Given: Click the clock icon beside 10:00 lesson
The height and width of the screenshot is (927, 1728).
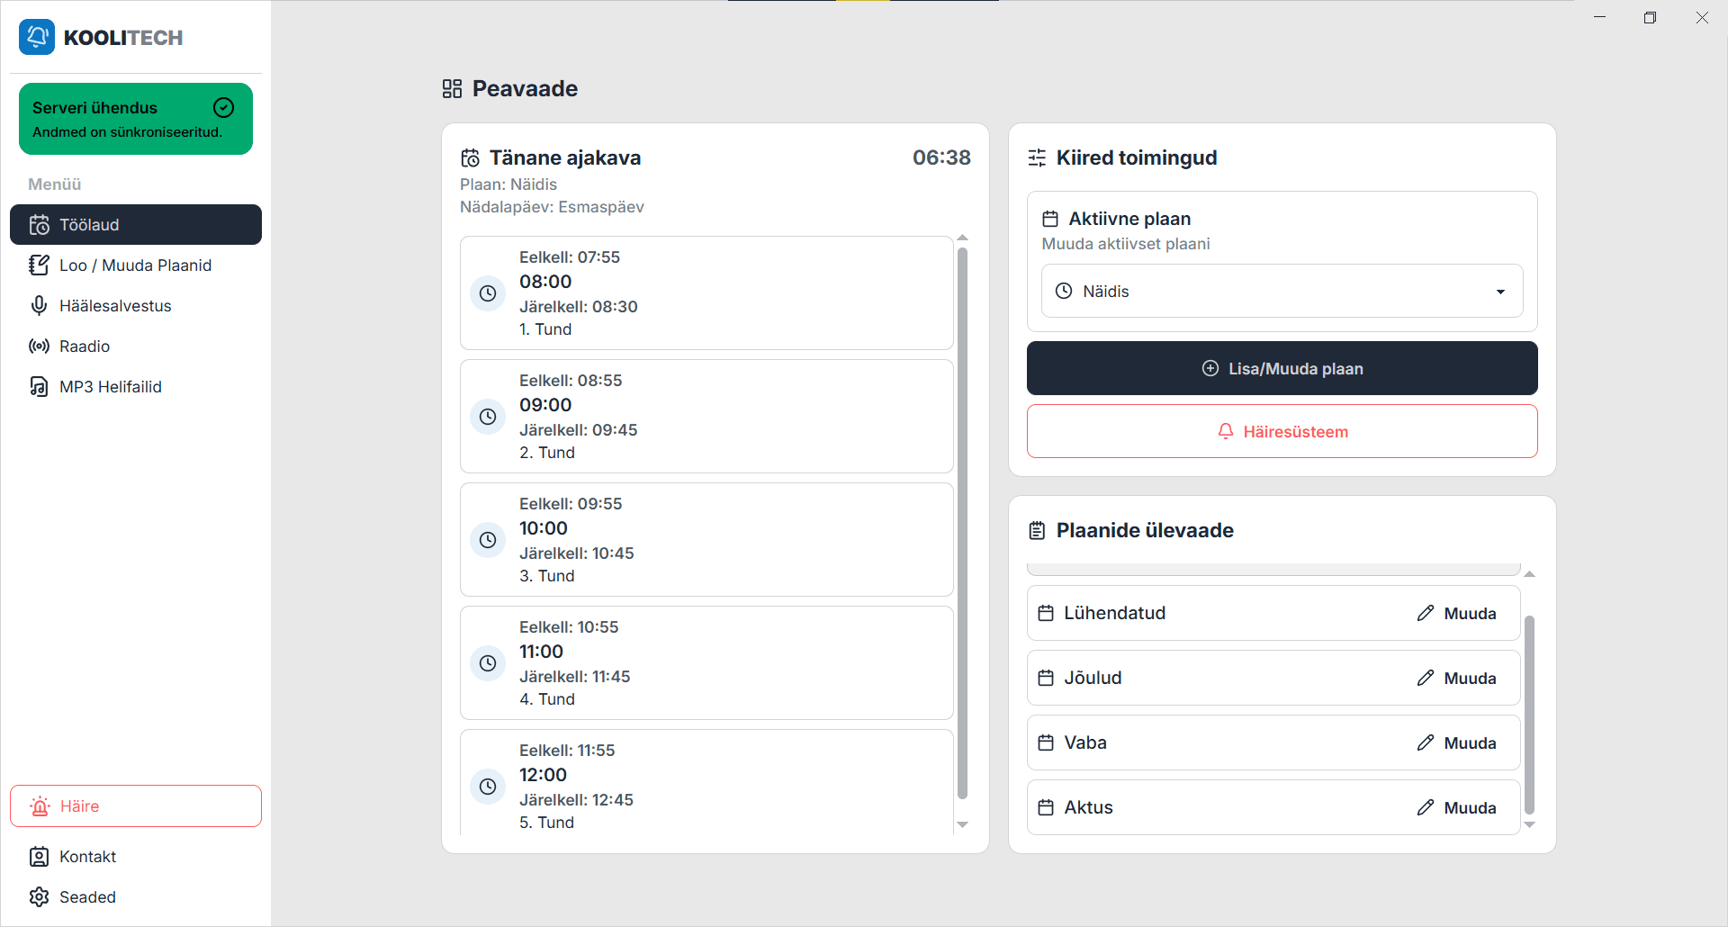Looking at the screenshot, I should pyautogui.click(x=488, y=540).
